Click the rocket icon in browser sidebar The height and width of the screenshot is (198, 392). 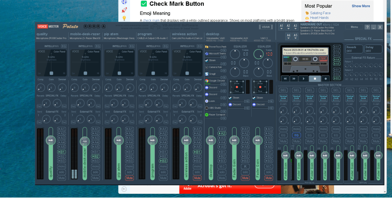click(124, 10)
